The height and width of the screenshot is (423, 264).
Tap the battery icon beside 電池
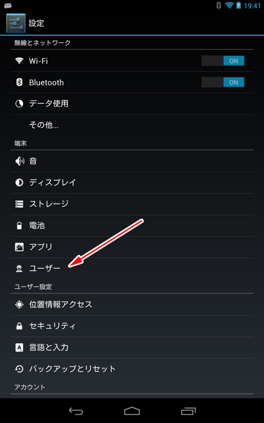(19, 226)
